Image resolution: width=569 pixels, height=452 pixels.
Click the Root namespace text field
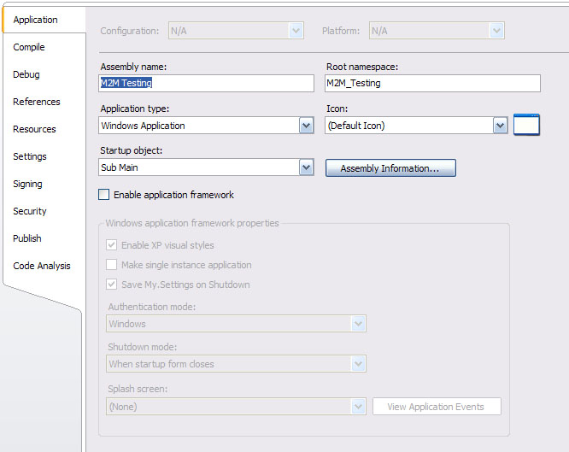(x=432, y=83)
